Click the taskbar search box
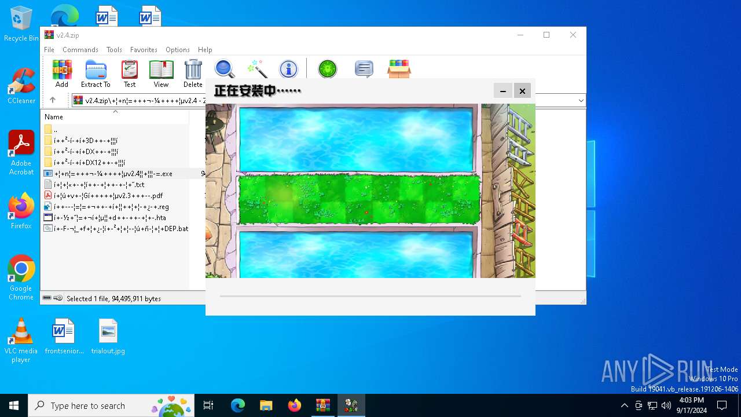 [111, 405]
